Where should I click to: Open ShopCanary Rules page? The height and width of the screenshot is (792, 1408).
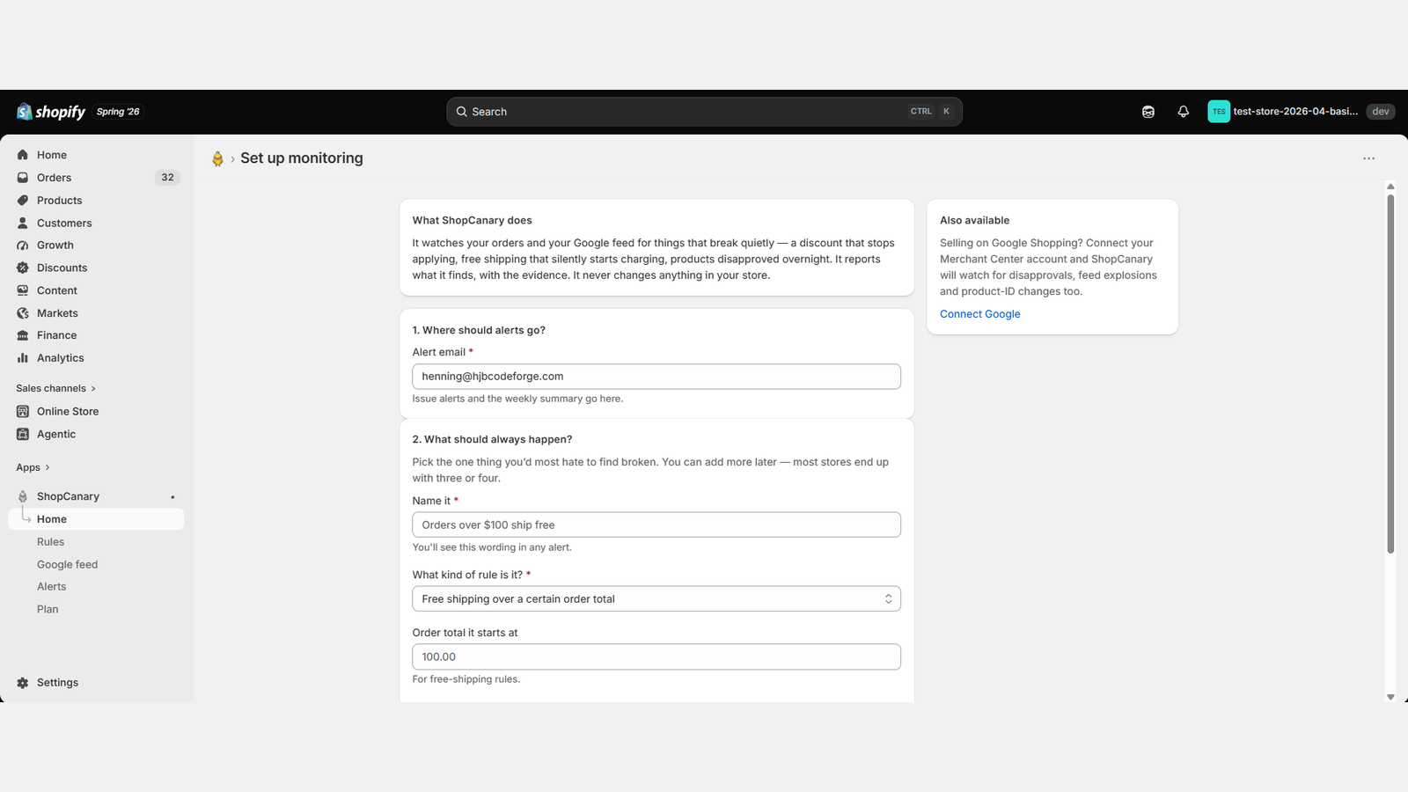(x=50, y=542)
